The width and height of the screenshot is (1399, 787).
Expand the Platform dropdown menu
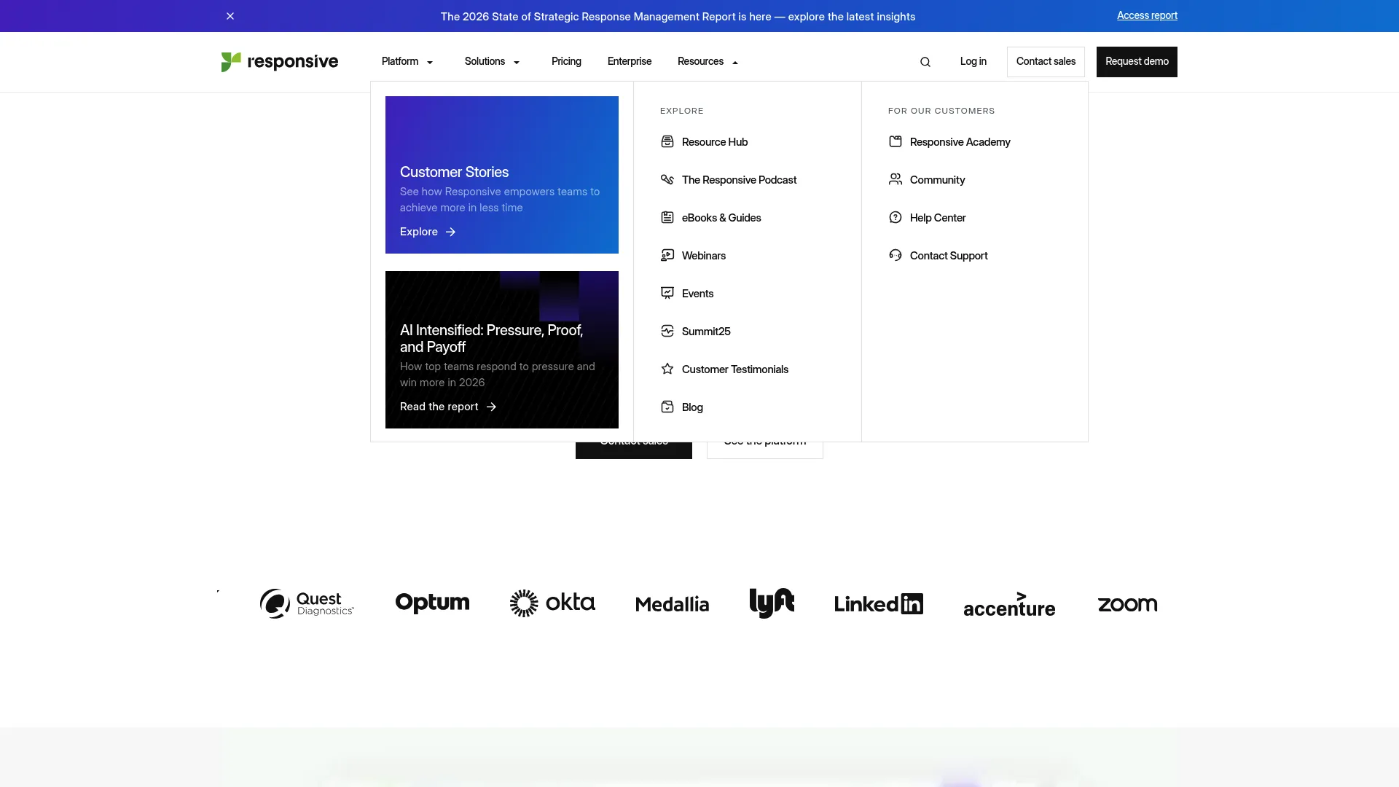(407, 62)
